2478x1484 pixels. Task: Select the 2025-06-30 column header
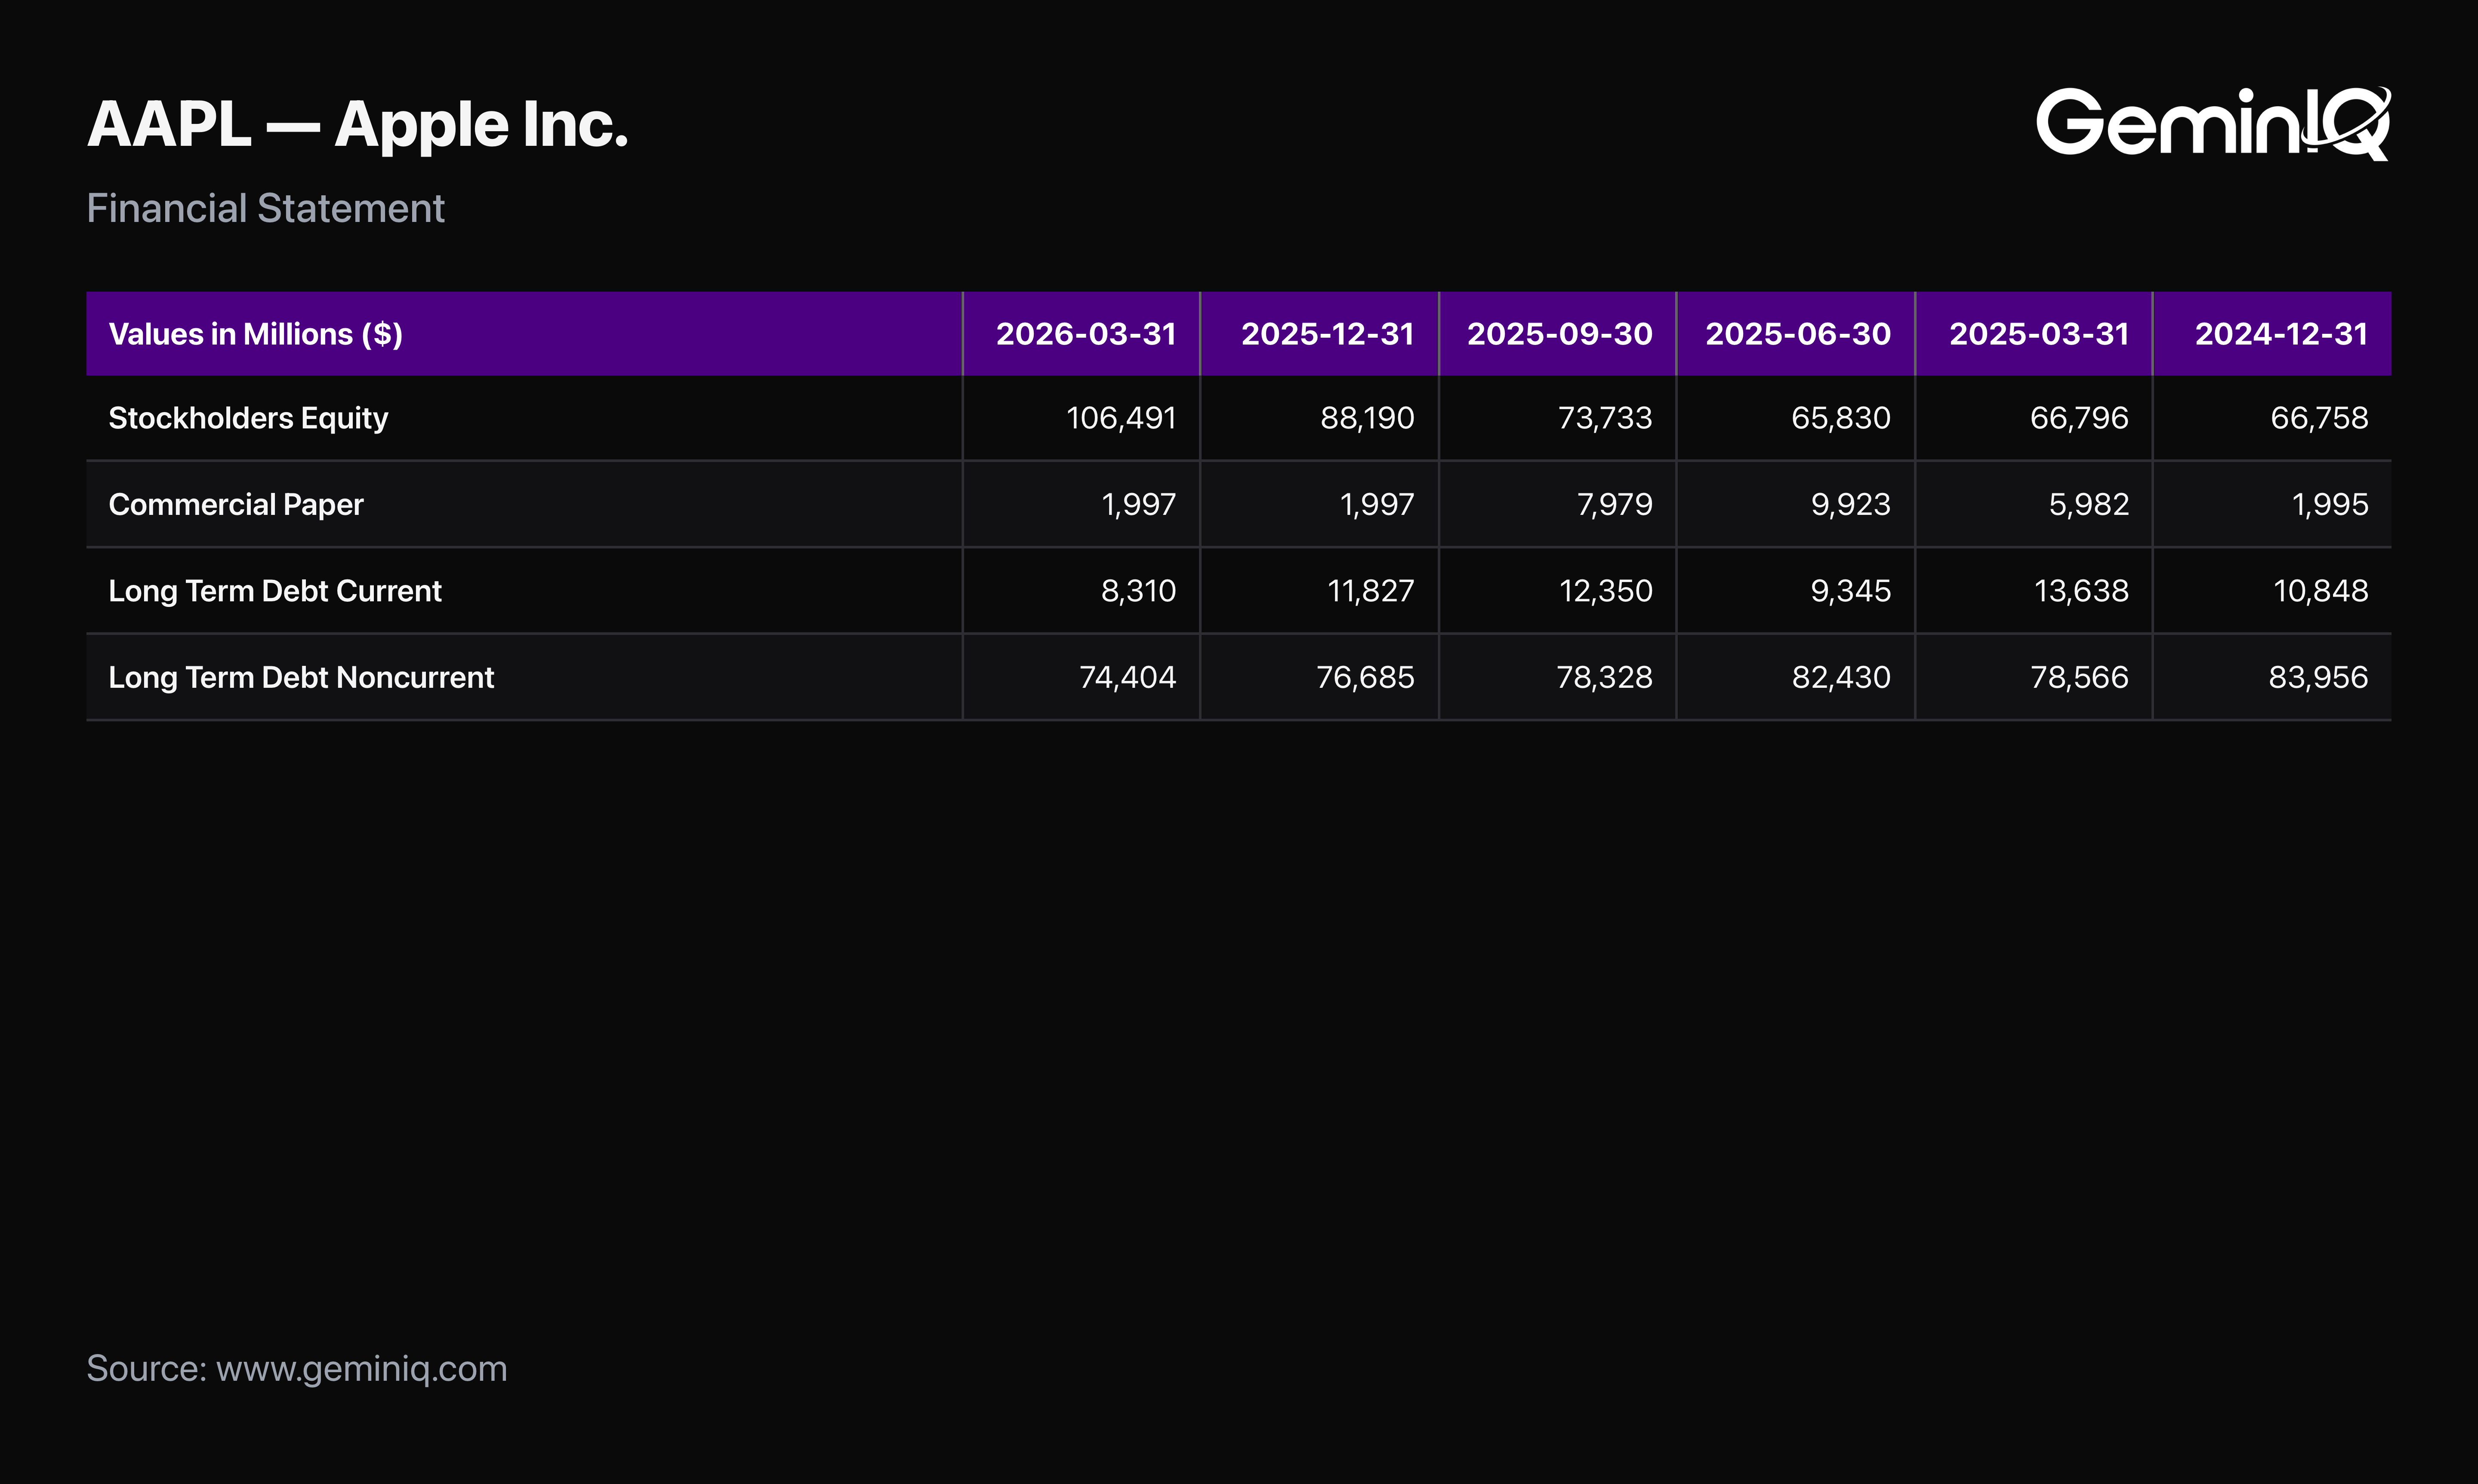point(1797,334)
